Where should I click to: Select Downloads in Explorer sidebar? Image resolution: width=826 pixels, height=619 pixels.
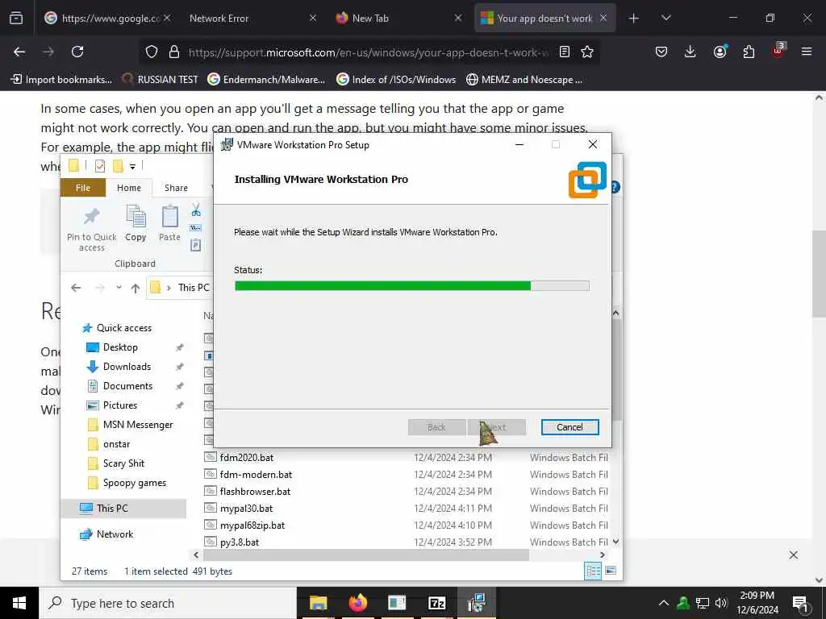point(127,367)
